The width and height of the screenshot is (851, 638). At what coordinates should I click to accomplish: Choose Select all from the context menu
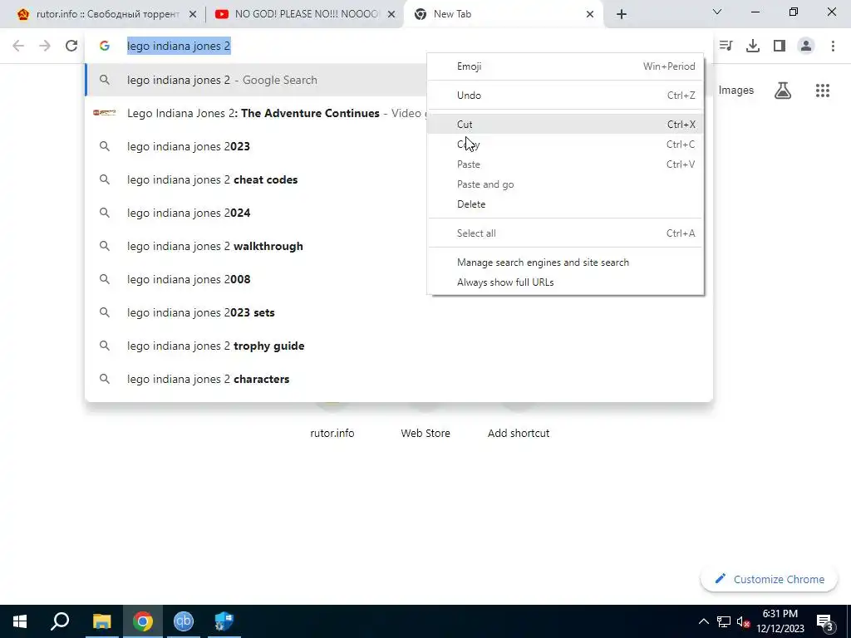pyautogui.click(x=565, y=233)
